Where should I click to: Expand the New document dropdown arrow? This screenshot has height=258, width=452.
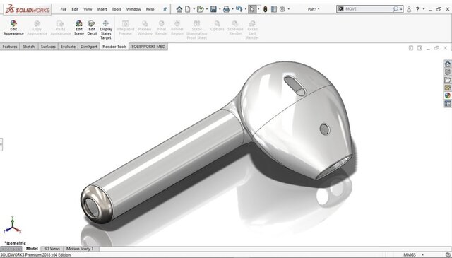(x=194, y=9)
